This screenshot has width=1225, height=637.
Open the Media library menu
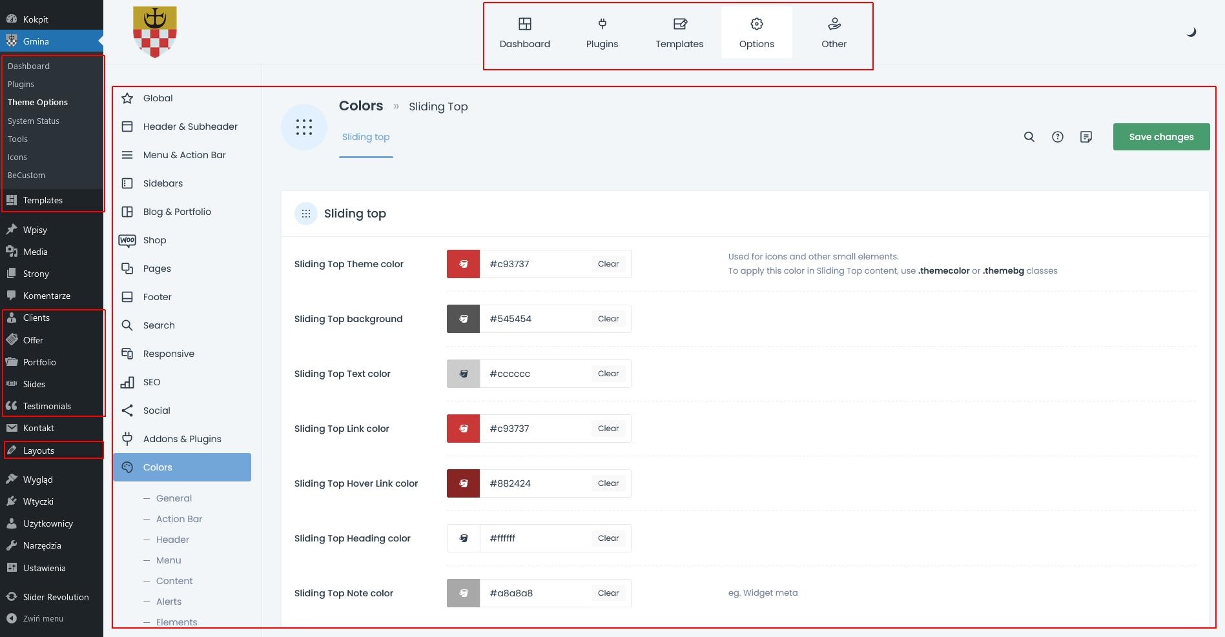(52, 252)
